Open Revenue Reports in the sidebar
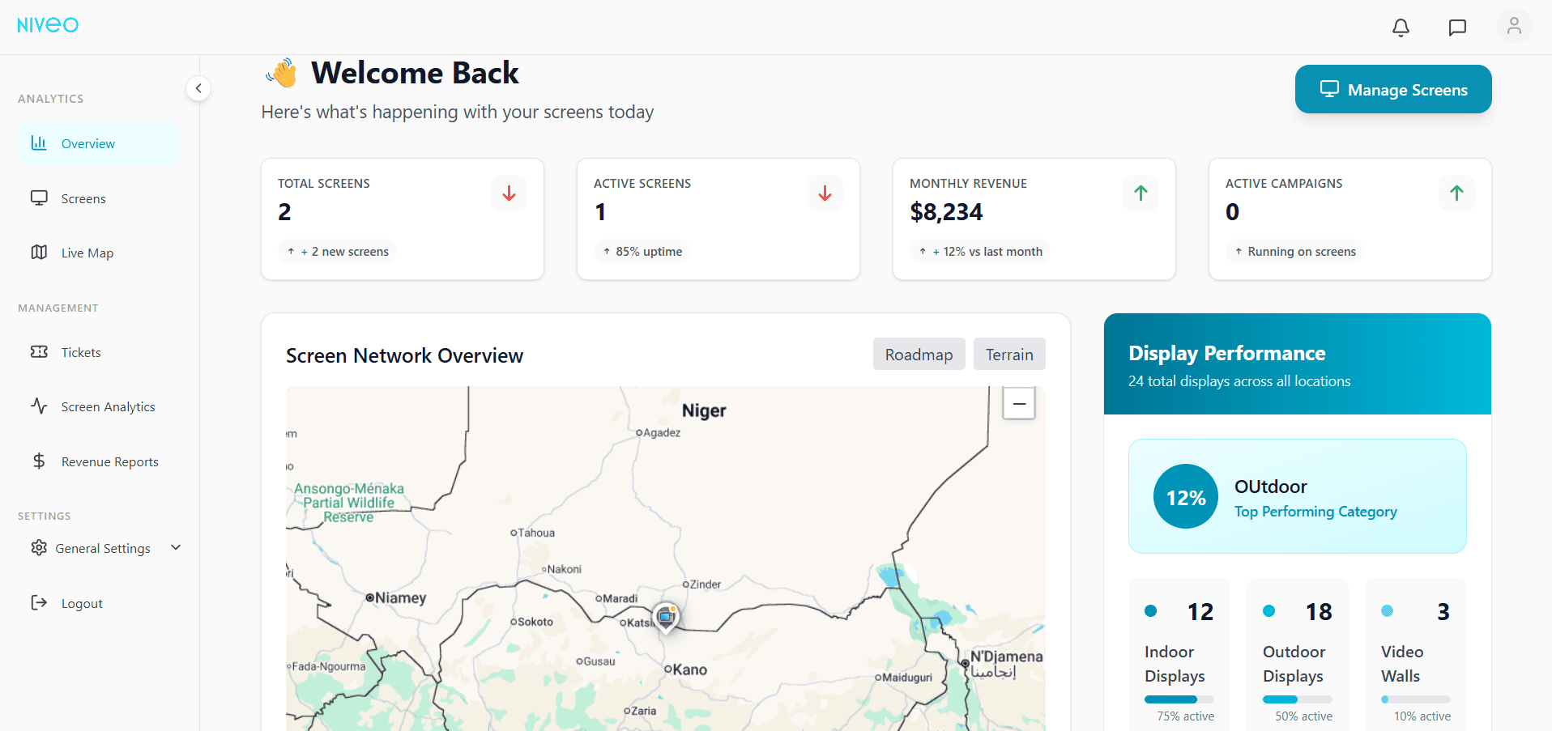 click(109, 461)
